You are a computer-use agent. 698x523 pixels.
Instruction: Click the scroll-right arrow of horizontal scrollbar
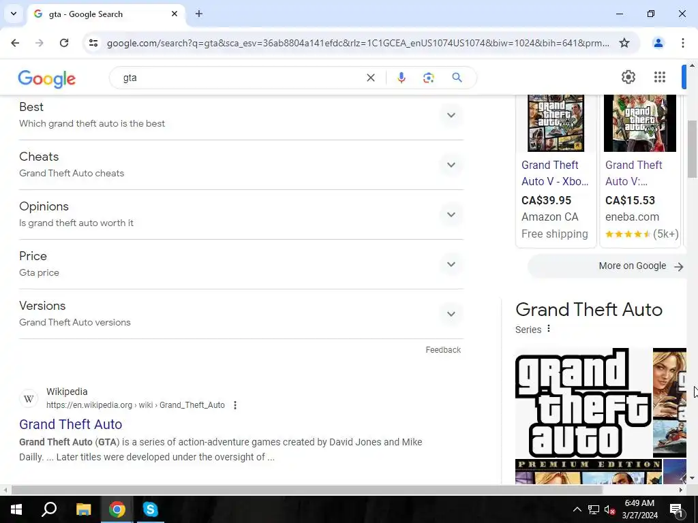[681, 490]
